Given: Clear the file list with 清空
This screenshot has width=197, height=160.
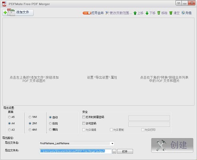Looking at the screenshot, I should click(174, 13).
